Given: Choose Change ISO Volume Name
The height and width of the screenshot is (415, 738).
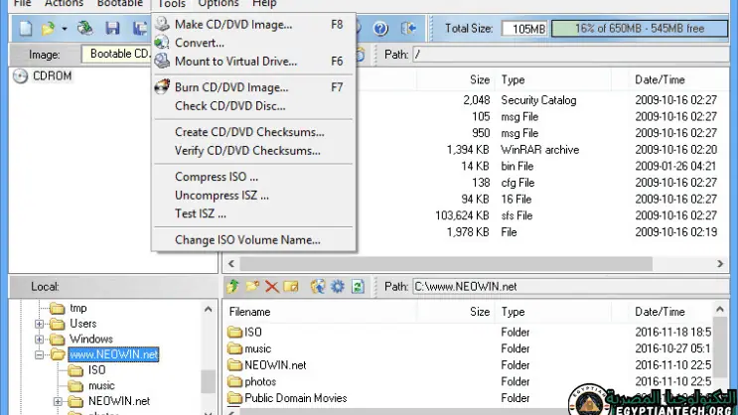Looking at the screenshot, I should tap(253, 240).
